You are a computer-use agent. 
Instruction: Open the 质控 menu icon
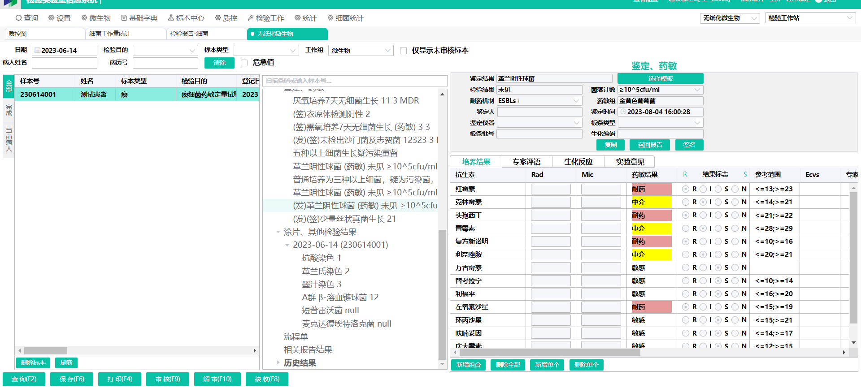point(226,18)
